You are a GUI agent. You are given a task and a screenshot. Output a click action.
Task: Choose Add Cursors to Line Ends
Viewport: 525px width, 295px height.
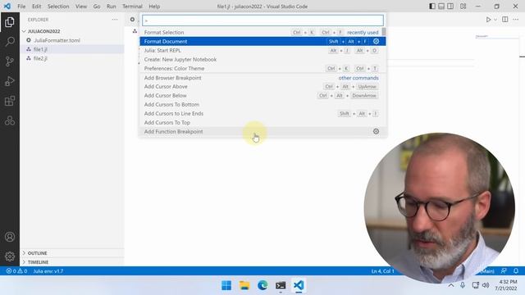click(x=262, y=114)
